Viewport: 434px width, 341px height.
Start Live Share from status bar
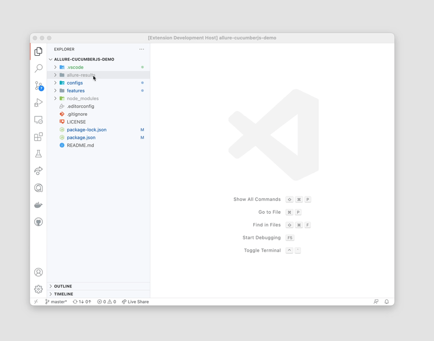point(136,302)
